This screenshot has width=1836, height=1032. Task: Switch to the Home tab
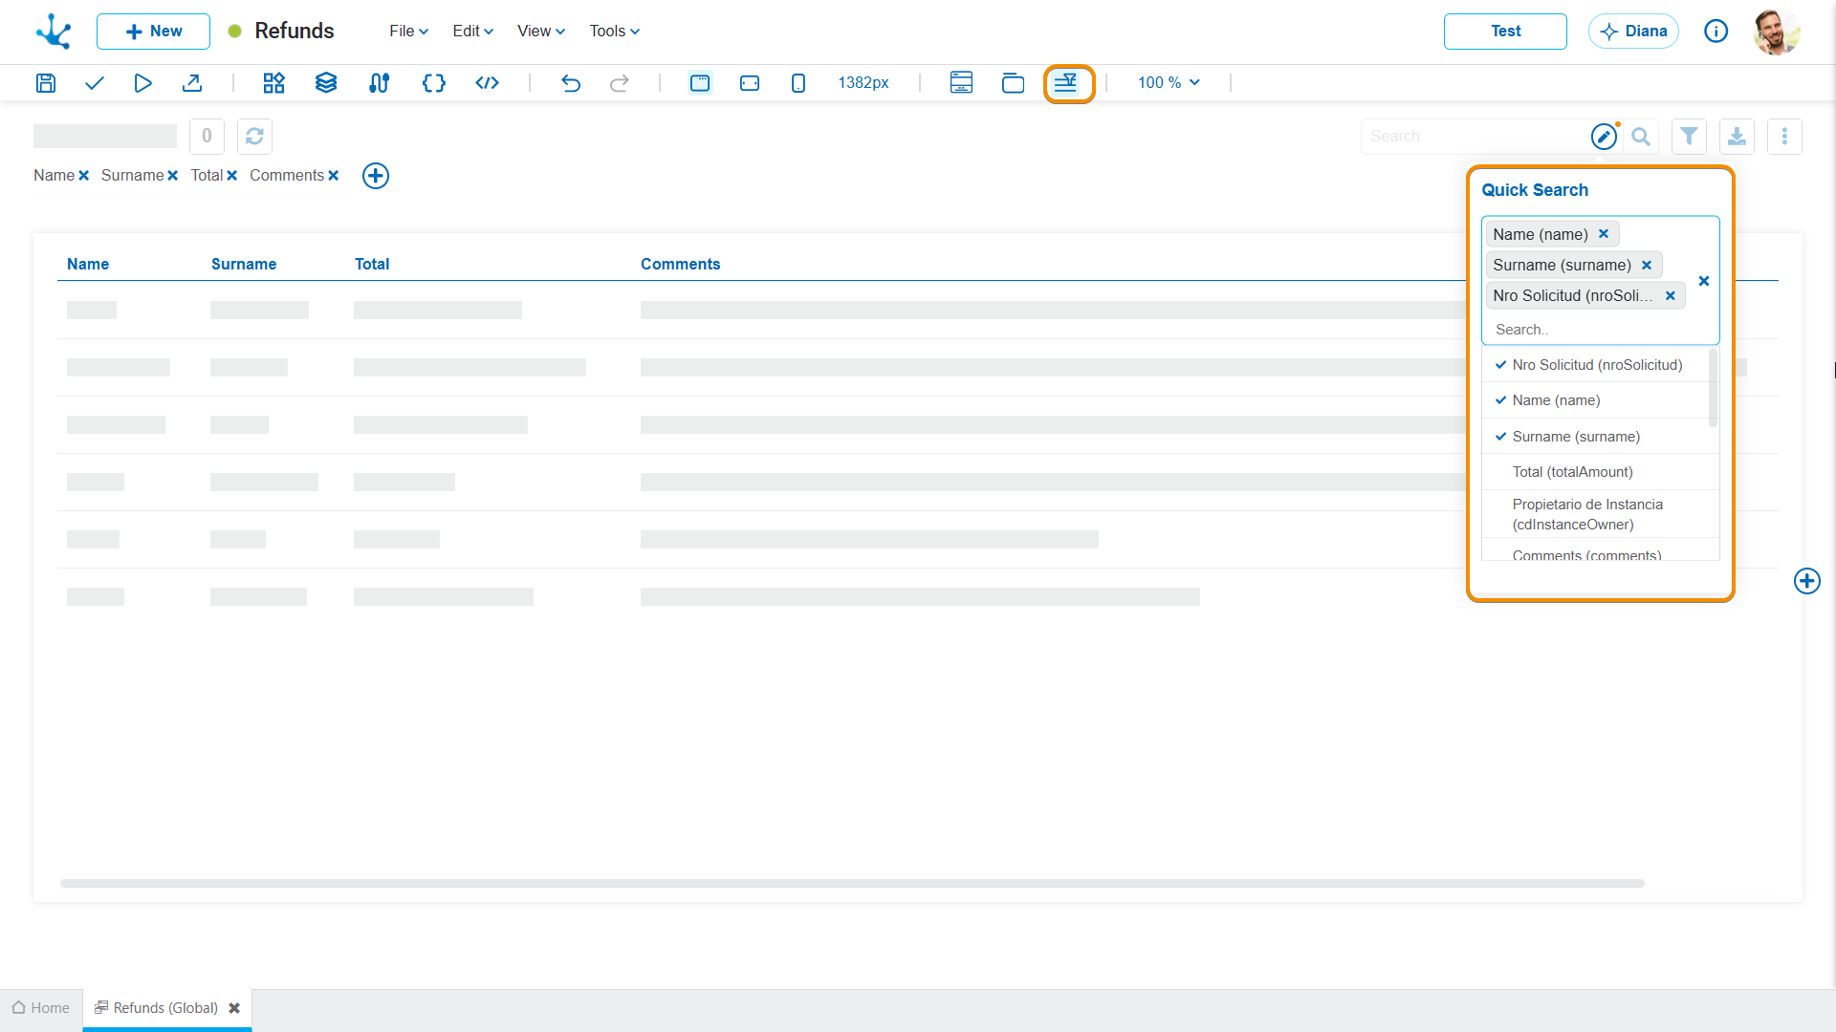coord(41,1008)
